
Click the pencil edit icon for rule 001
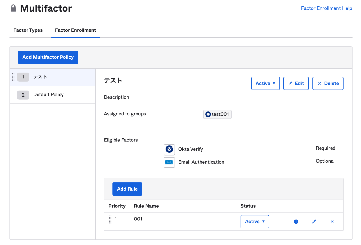pos(314,222)
